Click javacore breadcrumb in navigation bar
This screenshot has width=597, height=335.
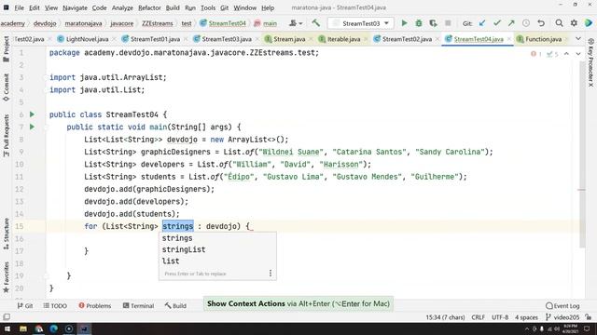coord(122,23)
